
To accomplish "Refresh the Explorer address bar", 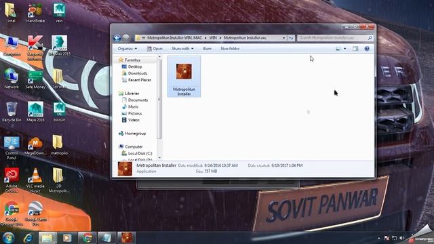I will pos(291,38).
